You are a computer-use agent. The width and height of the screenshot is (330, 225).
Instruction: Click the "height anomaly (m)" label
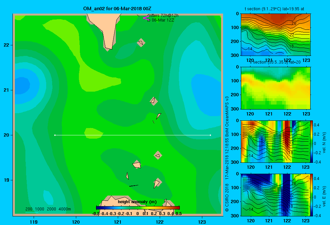coord(137,202)
